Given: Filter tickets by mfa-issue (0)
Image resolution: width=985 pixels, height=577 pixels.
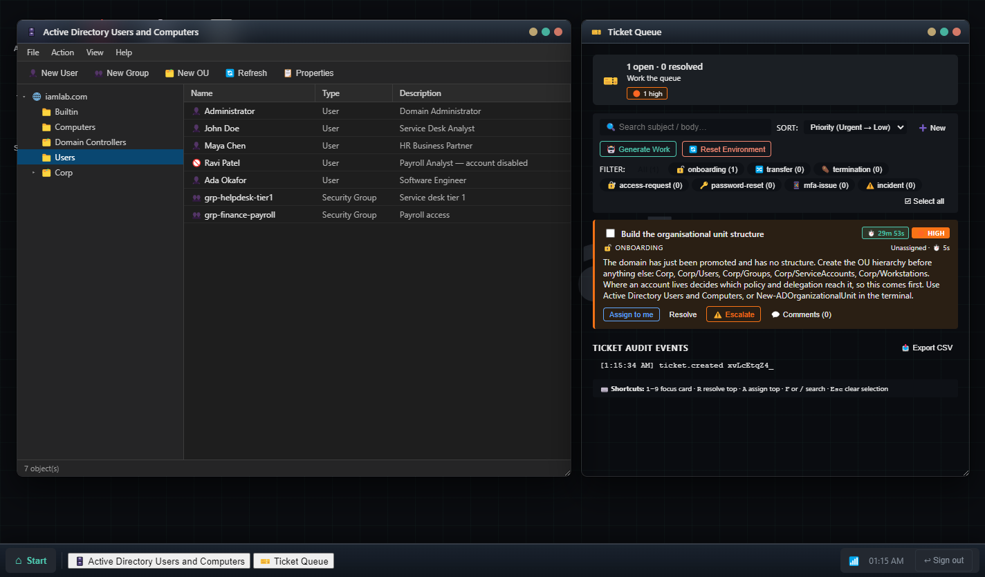Looking at the screenshot, I should (820, 185).
